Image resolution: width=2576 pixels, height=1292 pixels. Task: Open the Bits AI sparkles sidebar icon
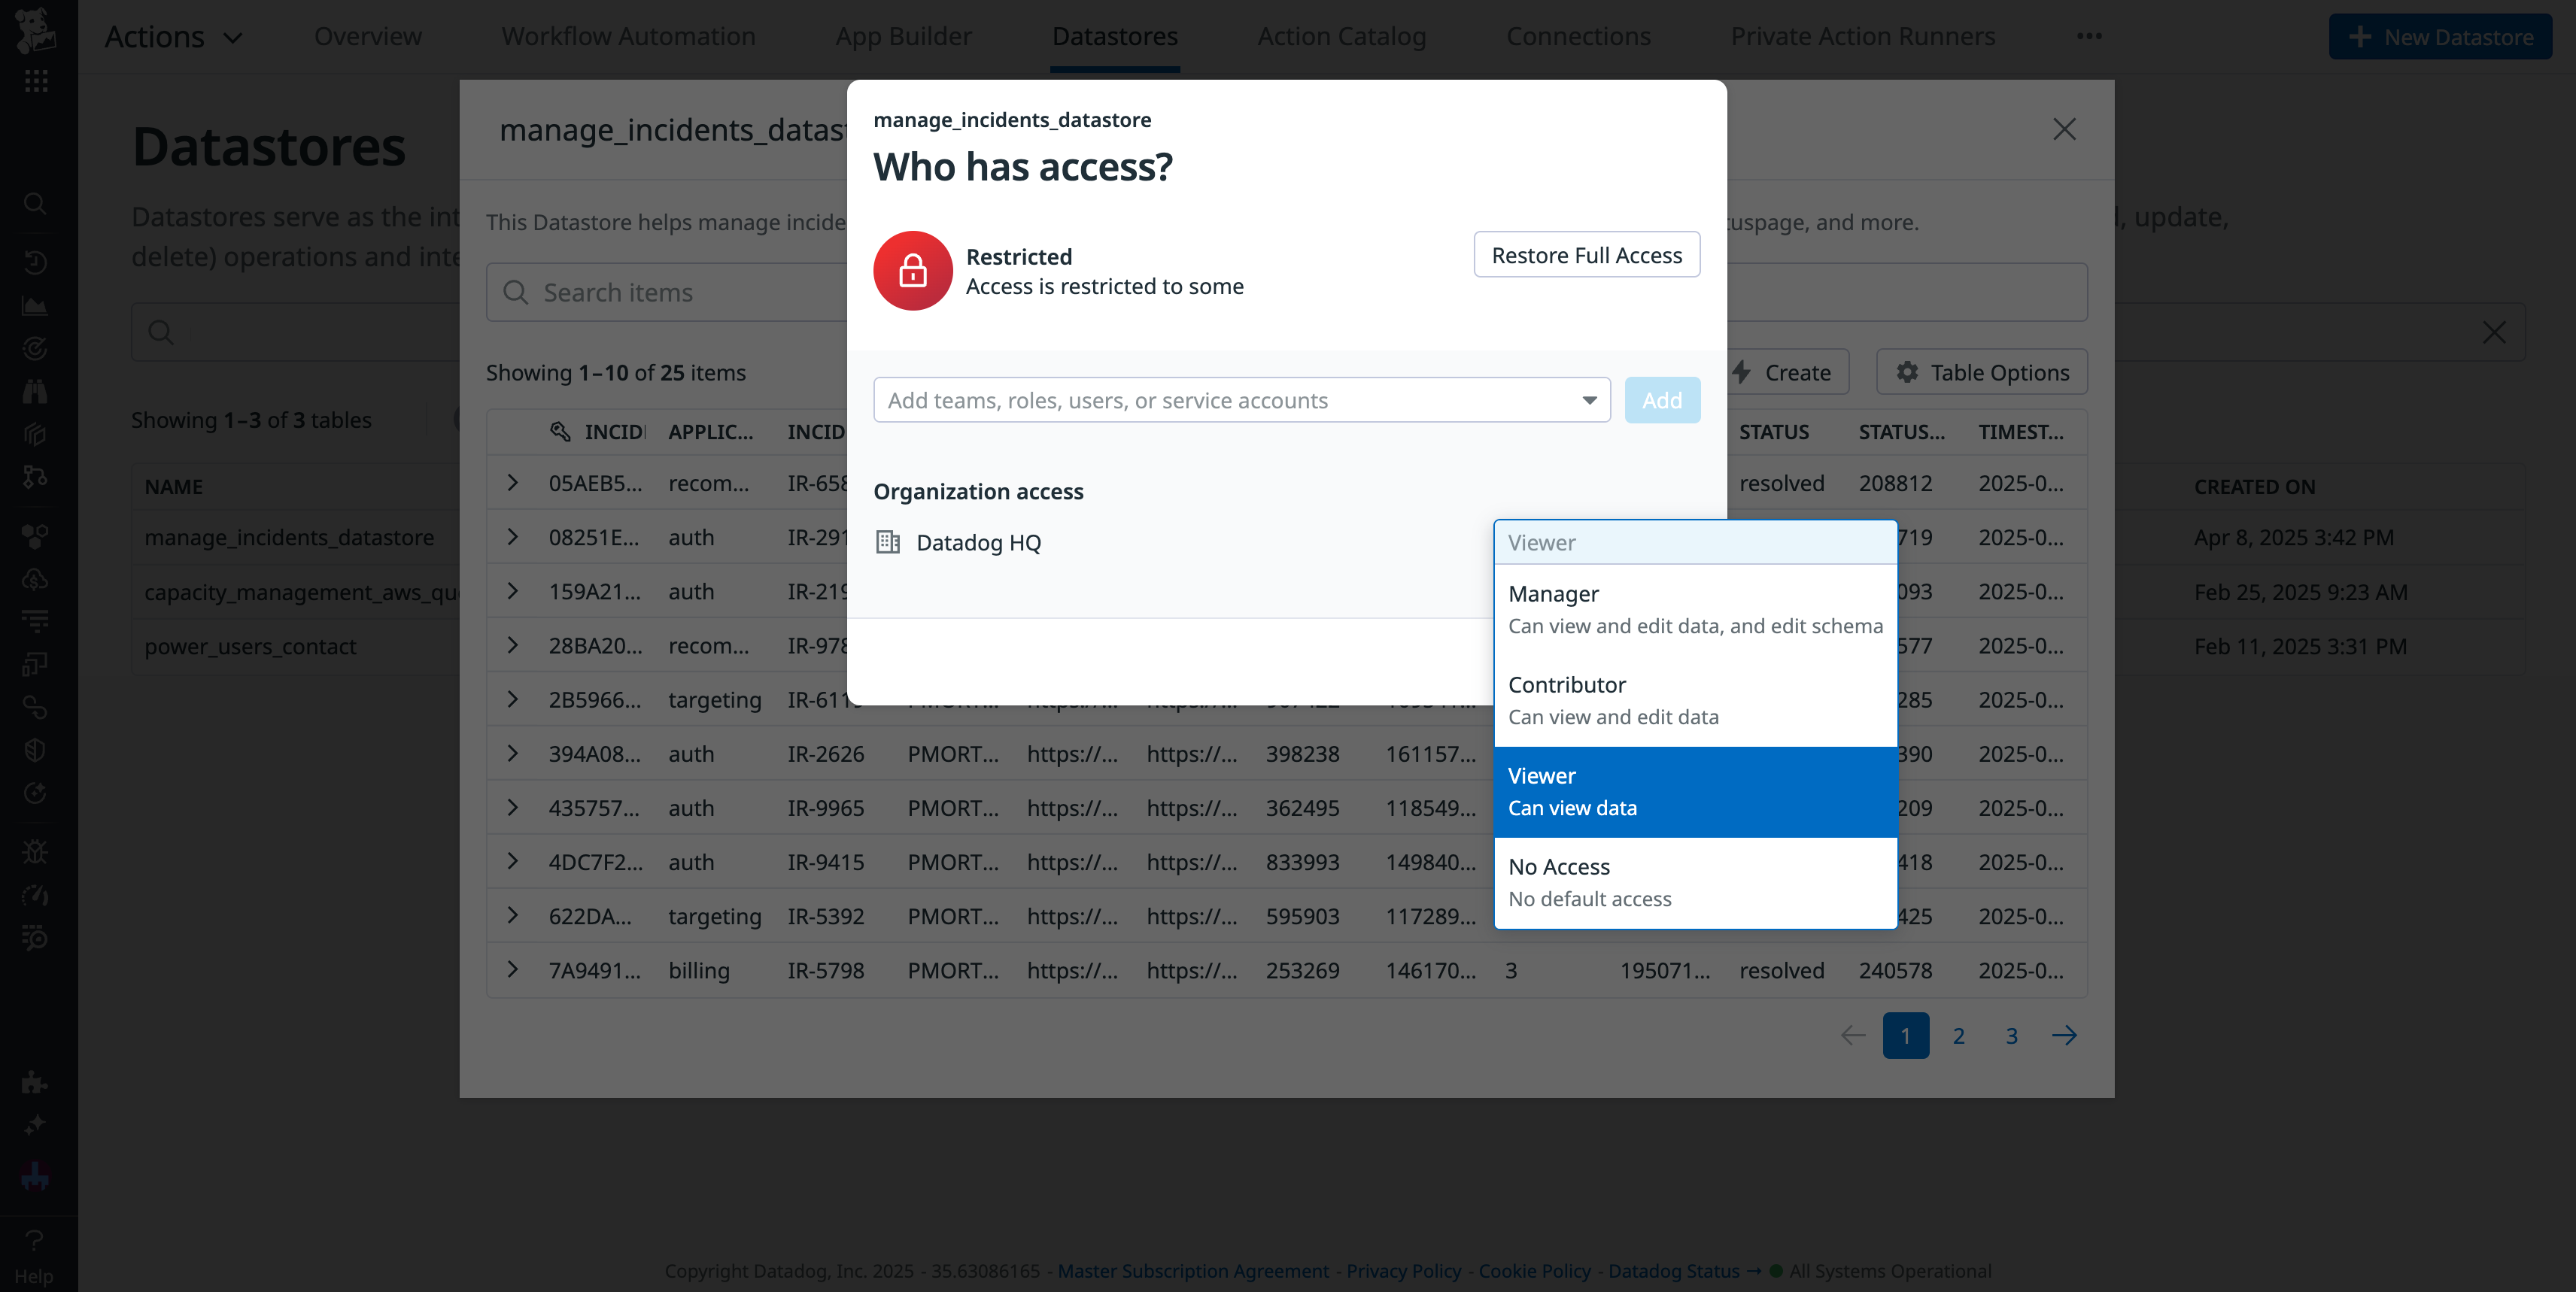click(x=36, y=1123)
